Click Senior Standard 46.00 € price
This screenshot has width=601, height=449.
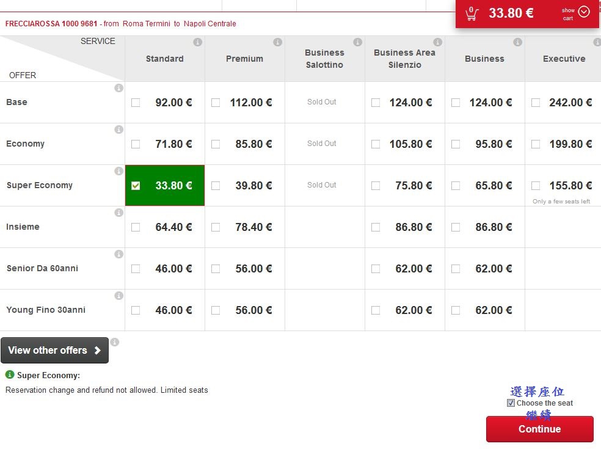pos(173,269)
